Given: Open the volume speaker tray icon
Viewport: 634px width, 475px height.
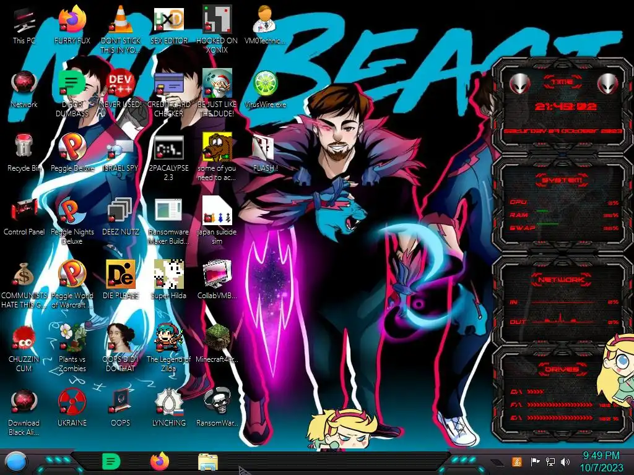Looking at the screenshot, I should [x=565, y=461].
